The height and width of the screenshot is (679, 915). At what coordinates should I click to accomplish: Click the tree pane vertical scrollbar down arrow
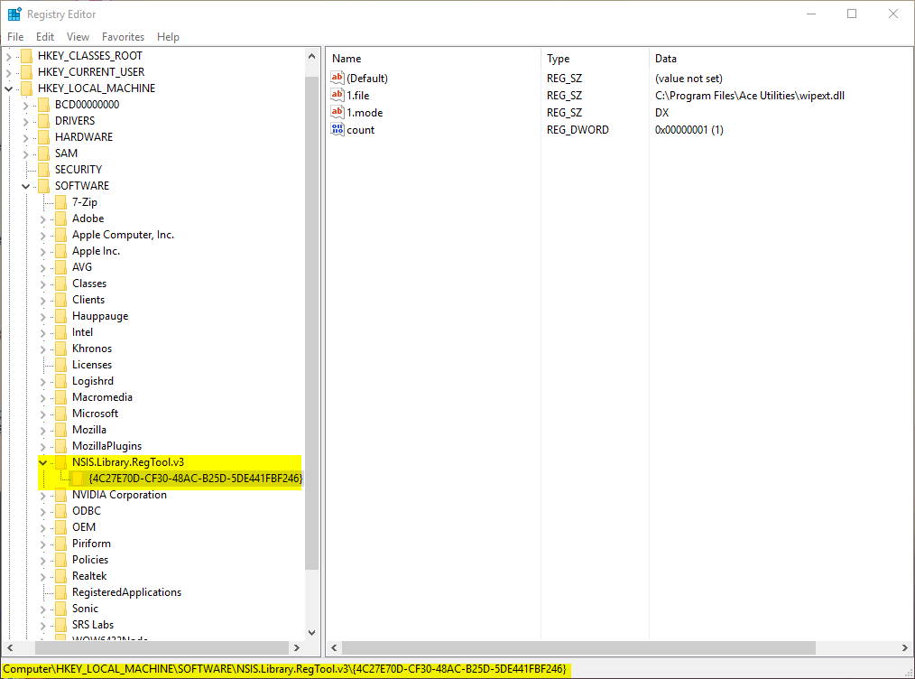(312, 633)
